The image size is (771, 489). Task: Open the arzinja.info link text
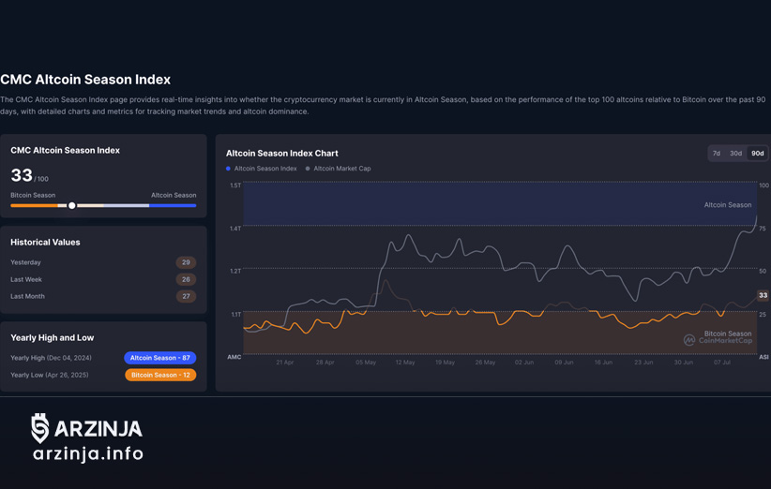coord(88,453)
